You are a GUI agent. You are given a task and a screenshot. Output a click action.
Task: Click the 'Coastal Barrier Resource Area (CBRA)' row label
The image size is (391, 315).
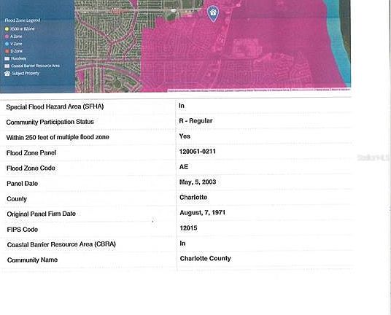point(61,244)
